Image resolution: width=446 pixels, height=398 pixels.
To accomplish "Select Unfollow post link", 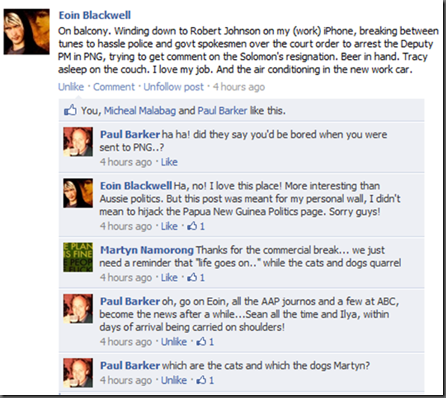I will (174, 87).
